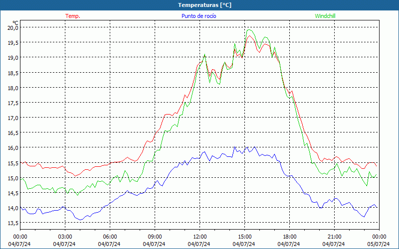Click the '19,5' y-axis value
399x249 pixels.
click(x=13, y=43)
